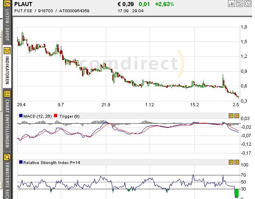The width and height of the screenshot is (255, 199).
Task: Select the Indikatoren side tab
Action: (7, 71)
